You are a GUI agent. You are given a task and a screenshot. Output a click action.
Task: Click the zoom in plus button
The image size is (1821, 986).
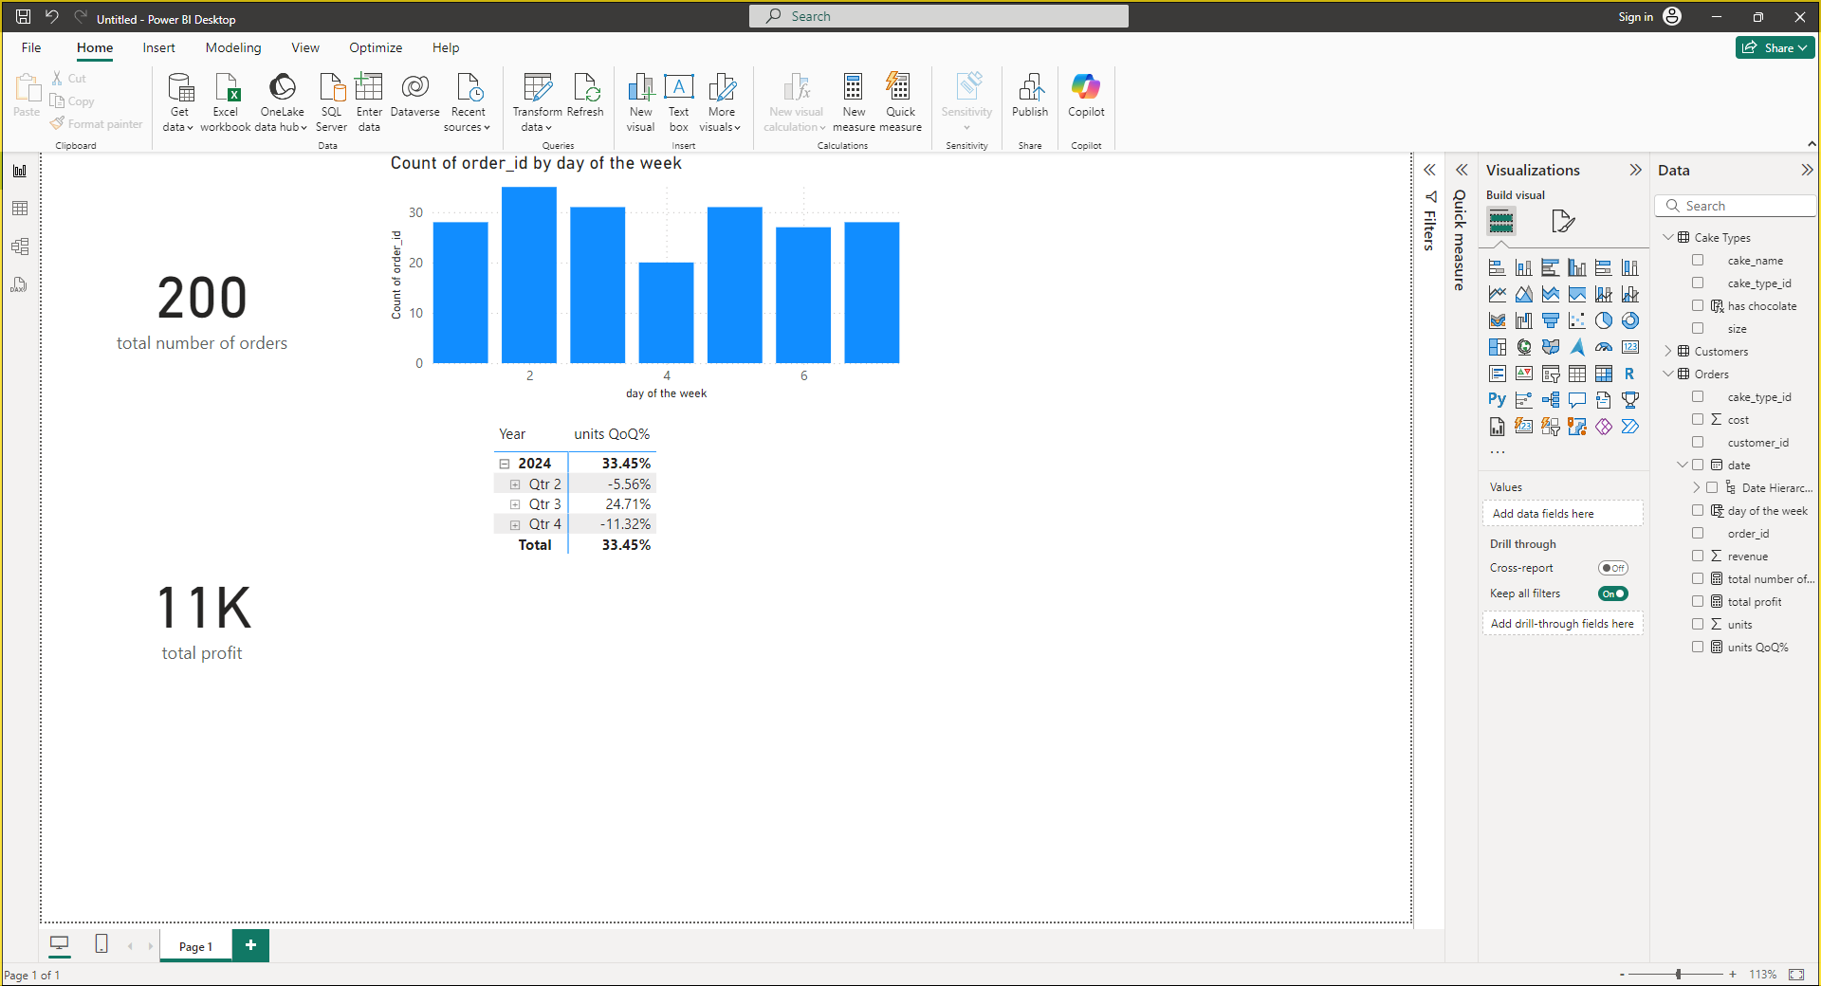click(x=1733, y=974)
